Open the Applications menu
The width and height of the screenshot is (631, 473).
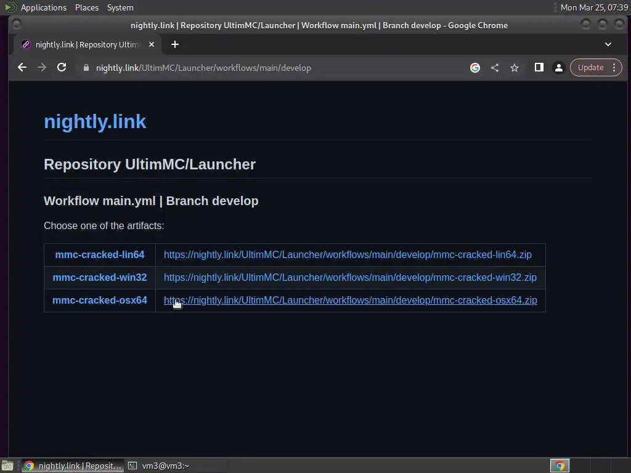(44, 7)
